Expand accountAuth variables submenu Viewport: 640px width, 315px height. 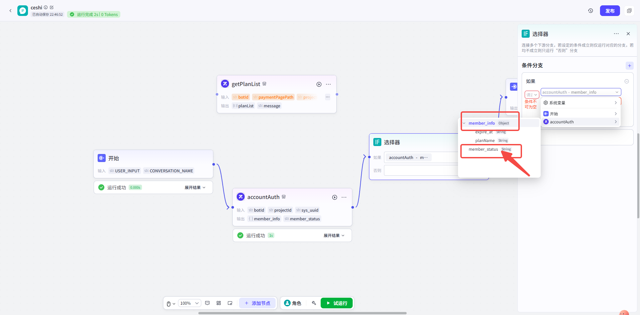coord(580,122)
